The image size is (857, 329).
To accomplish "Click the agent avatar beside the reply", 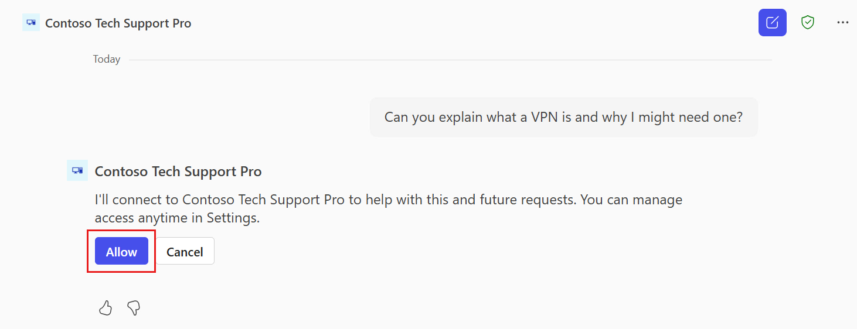I will [77, 170].
